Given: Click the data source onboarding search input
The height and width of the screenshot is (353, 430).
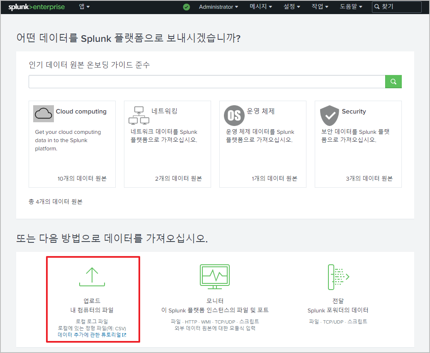Looking at the screenshot, I should point(207,82).
